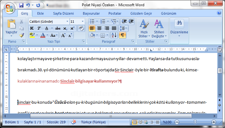Apply the yellow highlight color
Viewport: 225px width, 128px height.
pyautogui.click(x=32, y=35)
